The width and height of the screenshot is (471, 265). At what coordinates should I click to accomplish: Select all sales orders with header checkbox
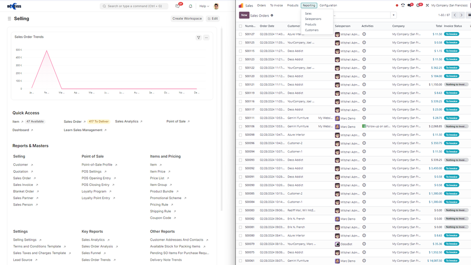tap(240, 26)
